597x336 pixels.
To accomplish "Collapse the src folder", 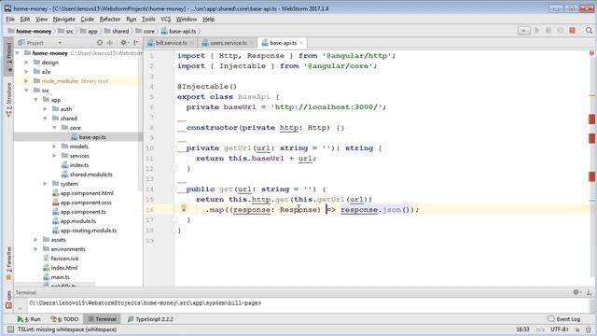I will point(26,91).
